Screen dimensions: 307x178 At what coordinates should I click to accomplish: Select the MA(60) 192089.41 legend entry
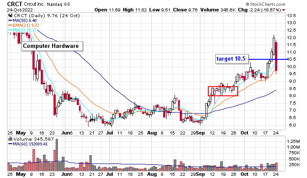(x=28, y=144)
